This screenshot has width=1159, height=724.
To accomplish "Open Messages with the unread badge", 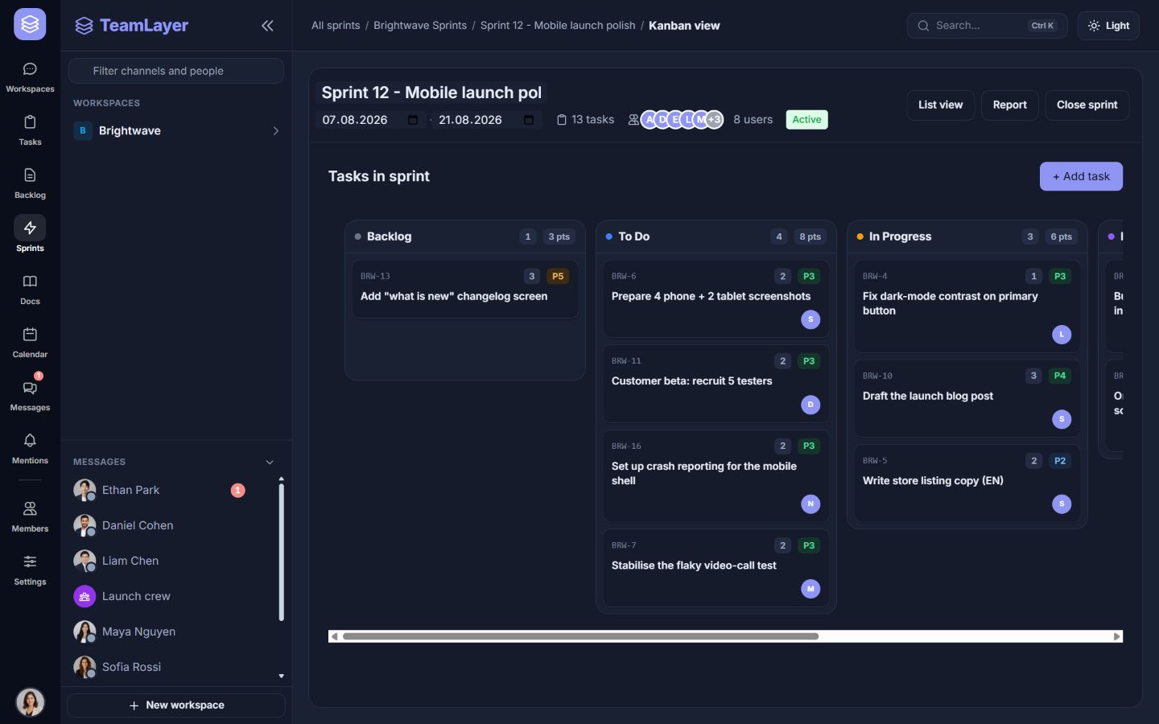I will click(30, 396).
